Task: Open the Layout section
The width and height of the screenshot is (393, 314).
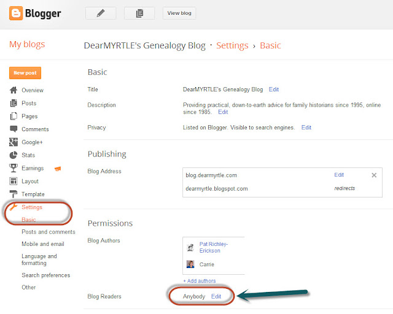Action: tap(30, 182)
